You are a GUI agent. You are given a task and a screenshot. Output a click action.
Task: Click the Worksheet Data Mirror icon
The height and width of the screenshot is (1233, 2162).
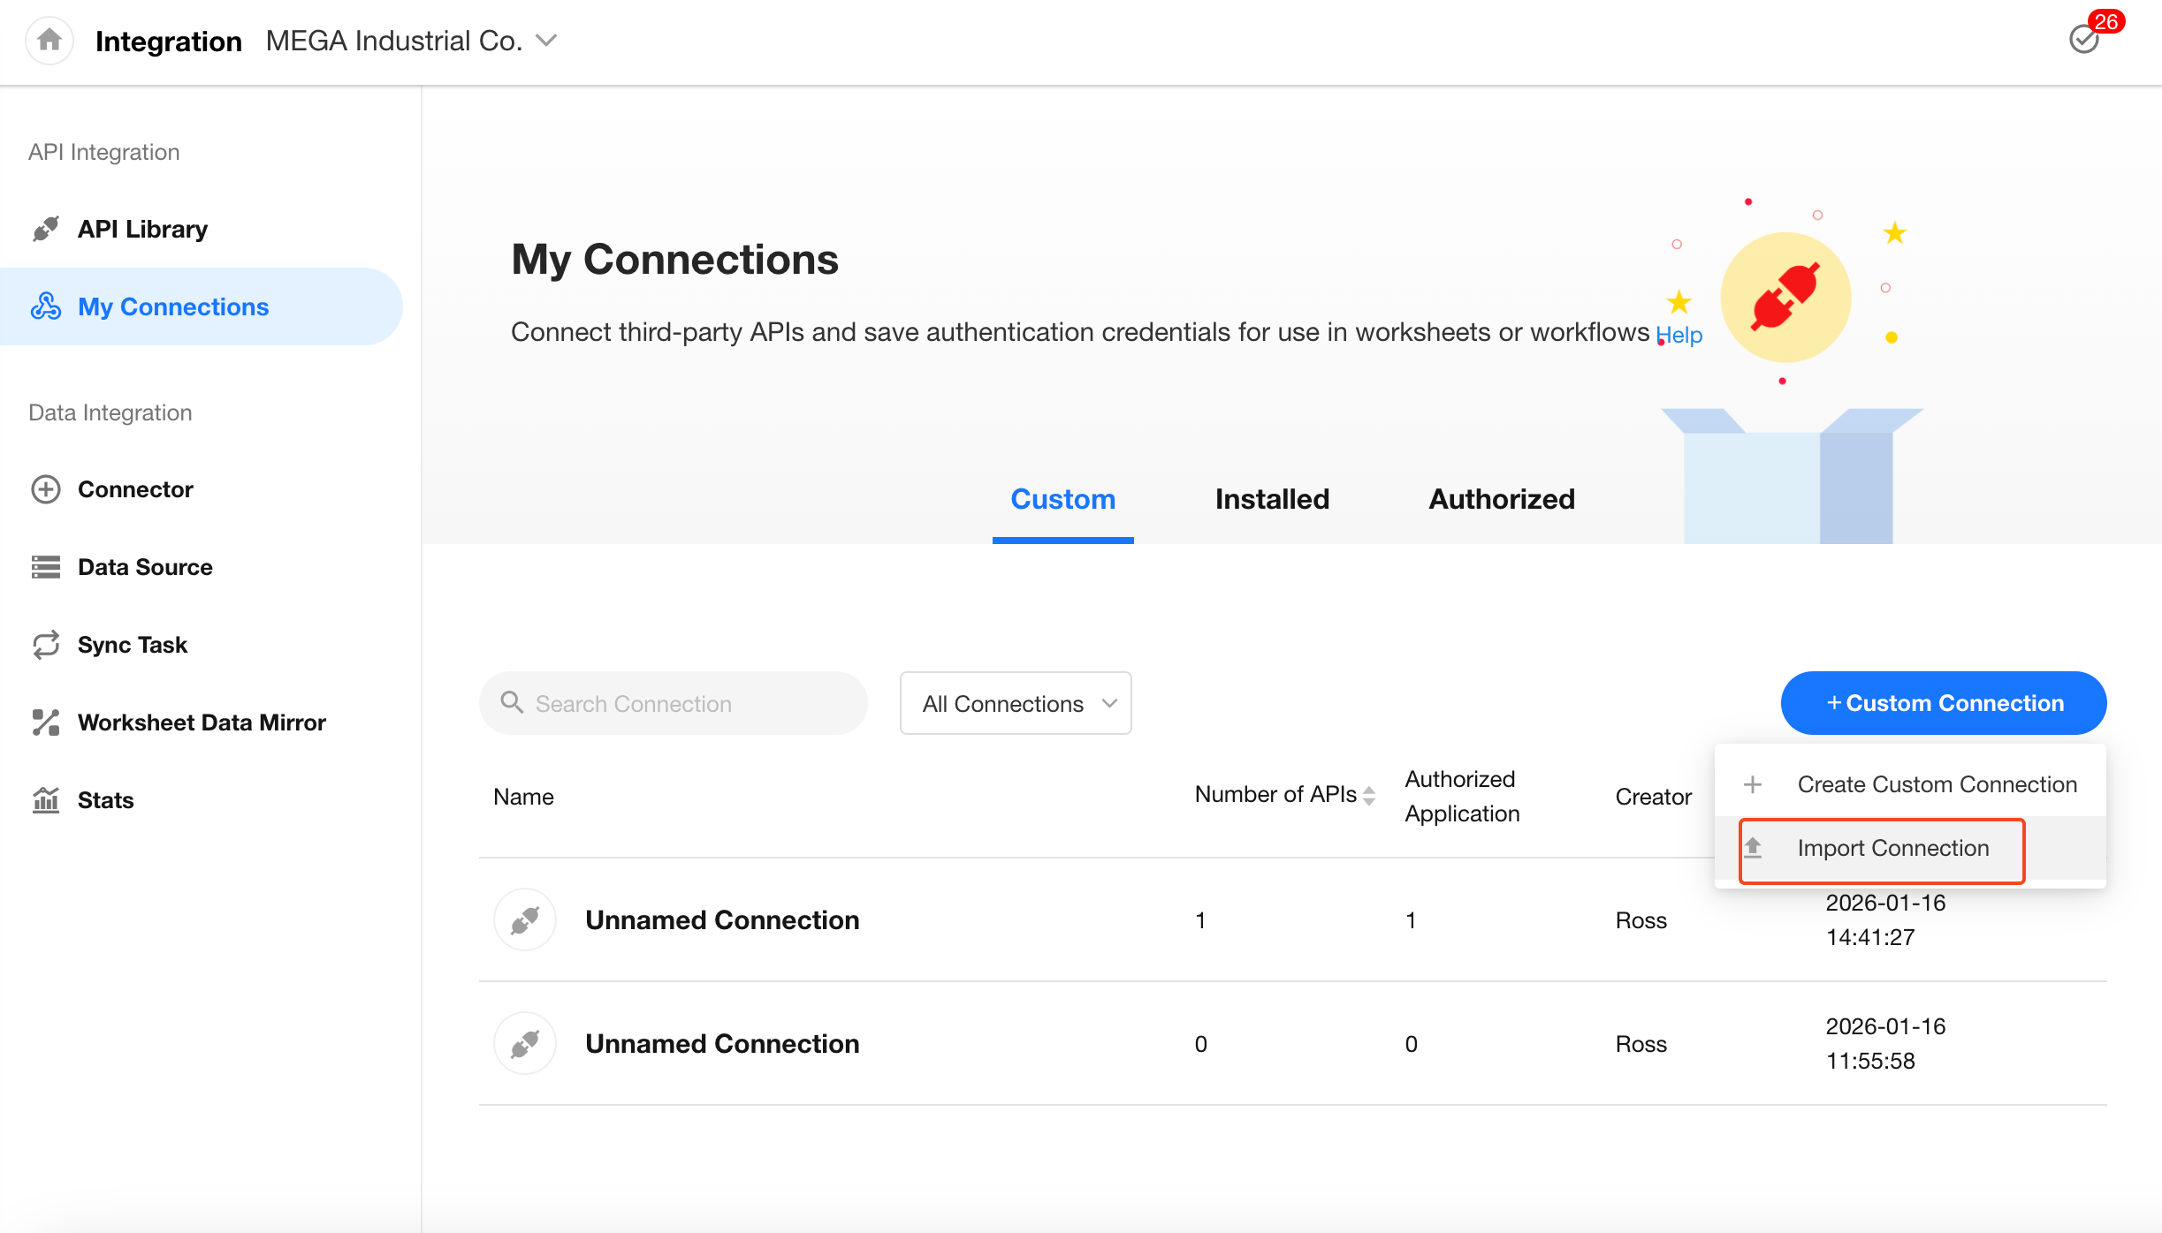pos(46,722)
